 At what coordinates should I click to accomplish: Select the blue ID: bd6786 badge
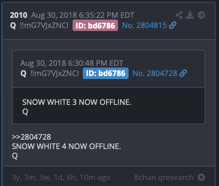click(106, 73)
